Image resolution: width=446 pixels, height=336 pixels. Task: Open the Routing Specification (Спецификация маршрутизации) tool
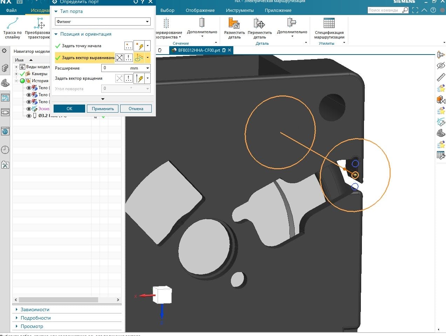[329, 28]
